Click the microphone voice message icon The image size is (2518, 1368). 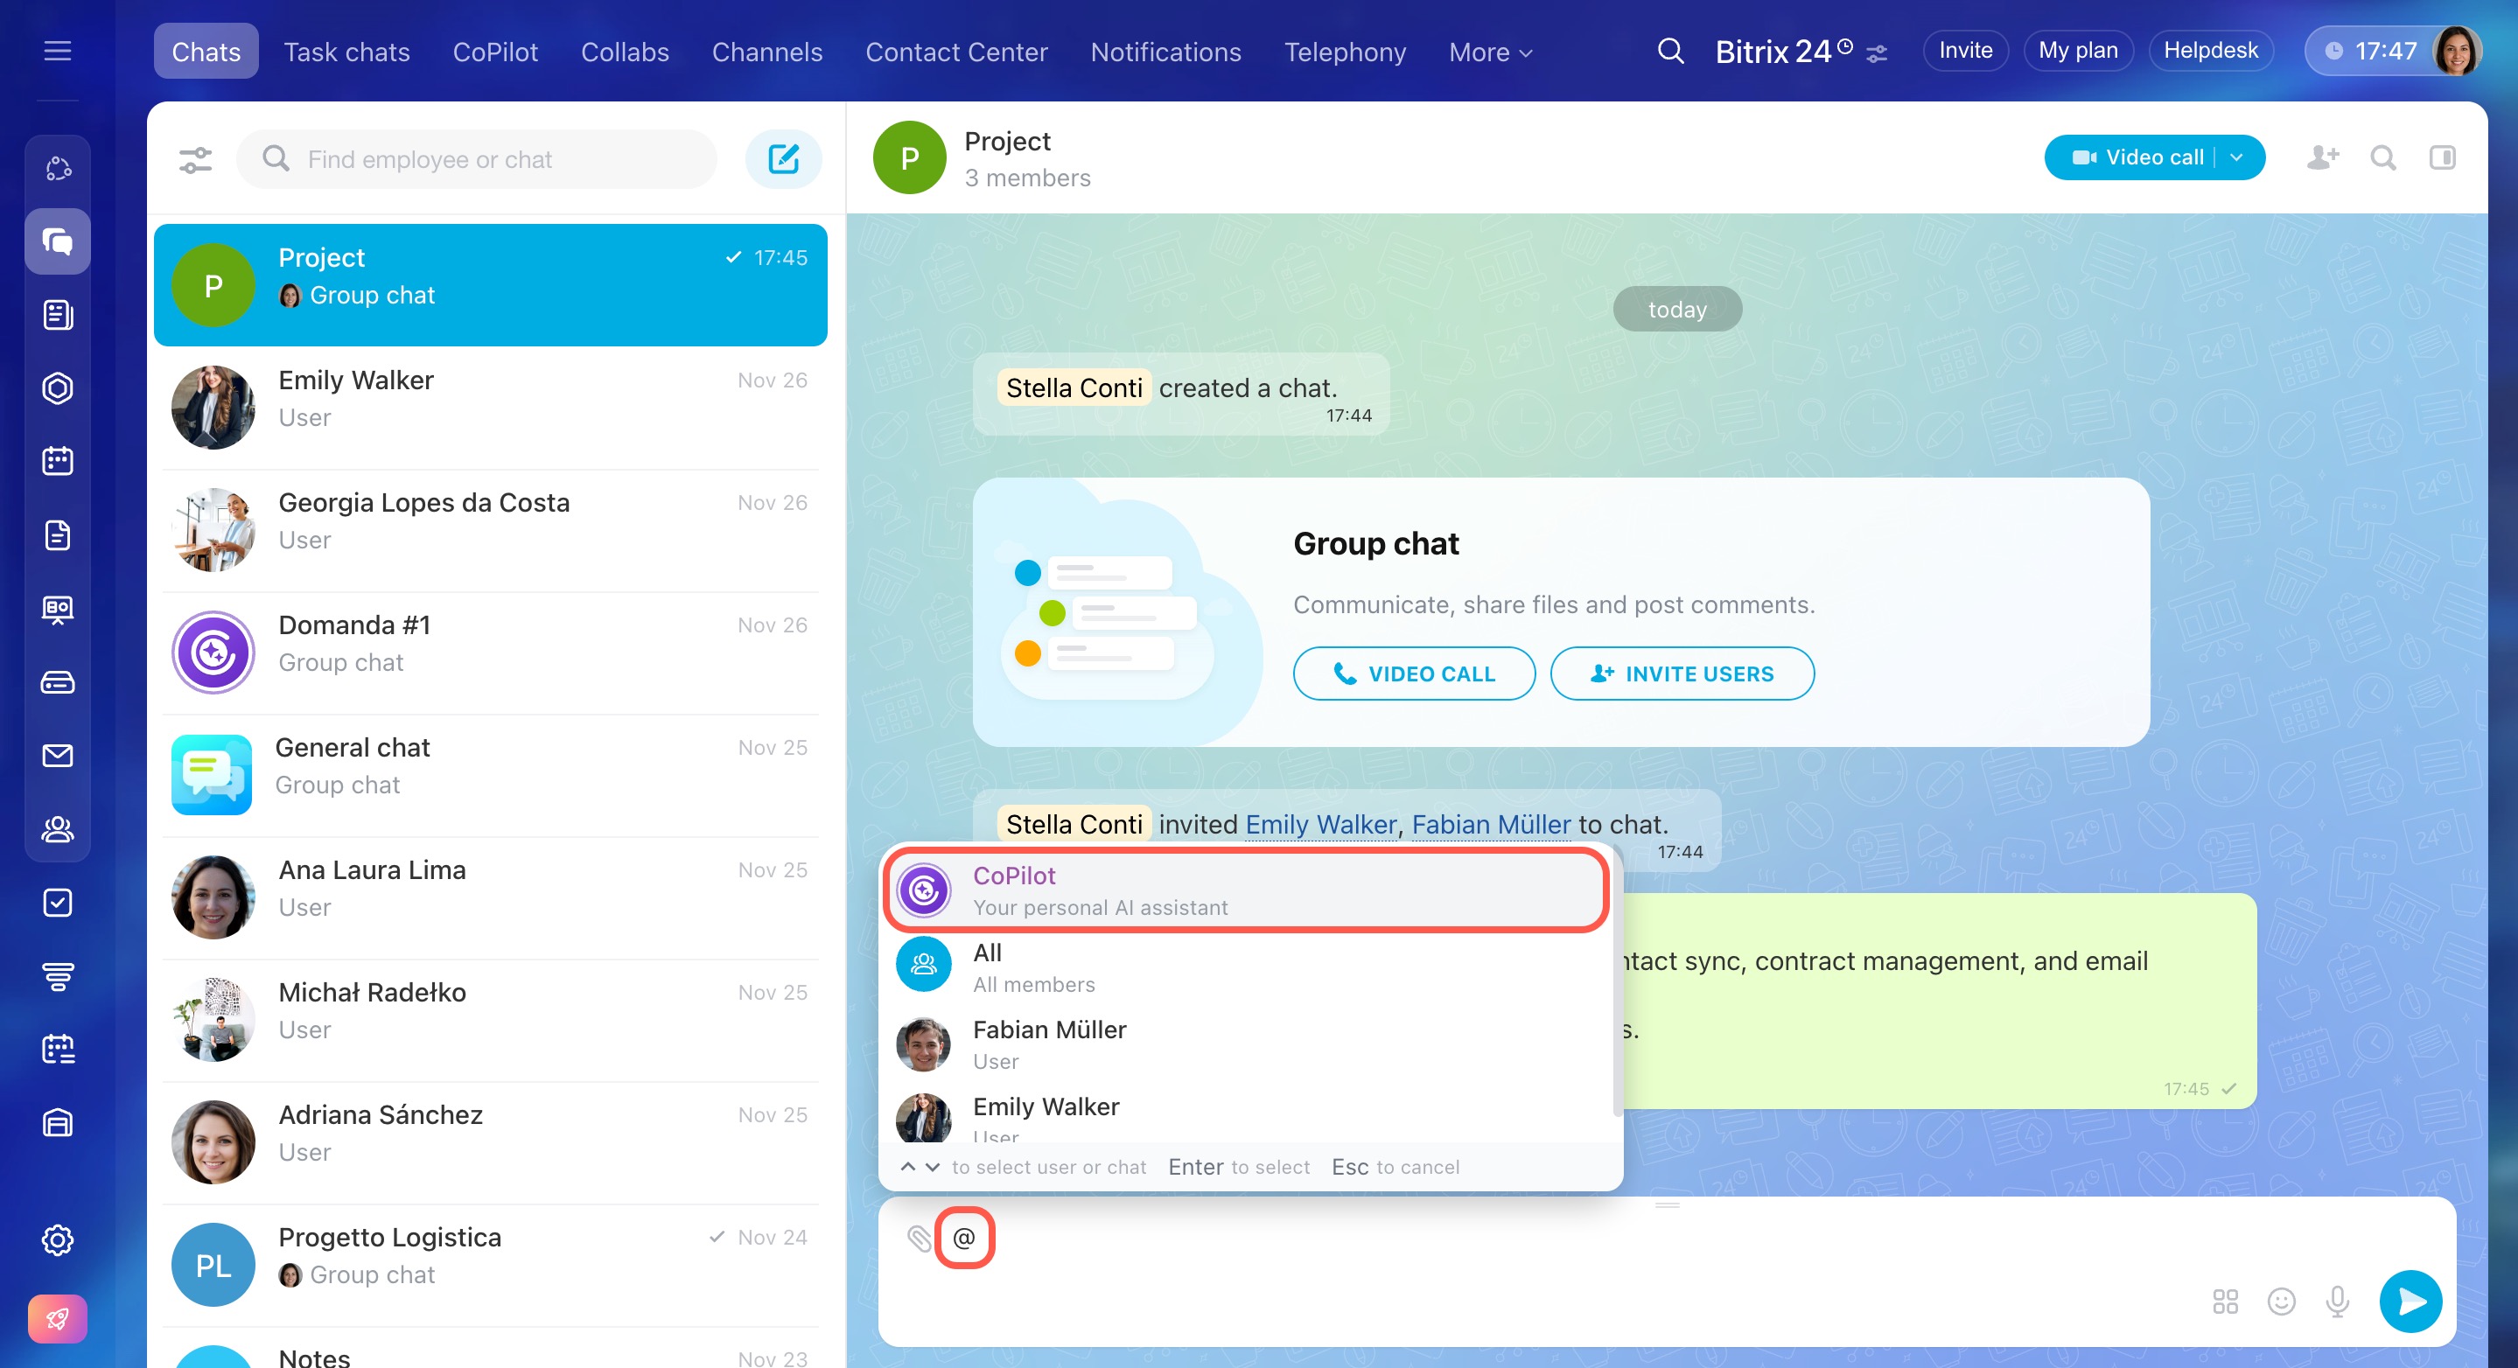(x=2337, y=1301)
